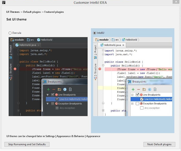Select the Darcula theme radio button
This screenshot has width=181, height=151.
tap(10, 33)
